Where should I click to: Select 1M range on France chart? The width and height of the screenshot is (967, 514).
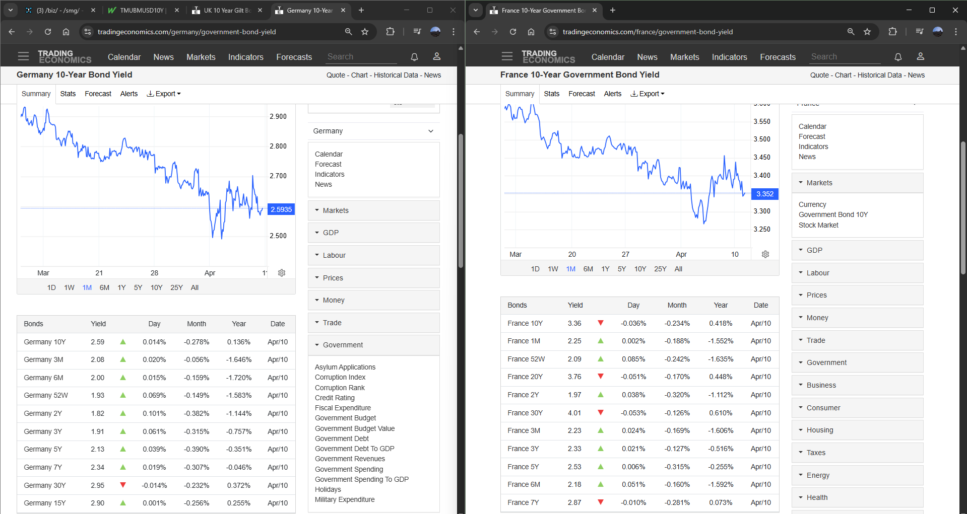[570, 269]
